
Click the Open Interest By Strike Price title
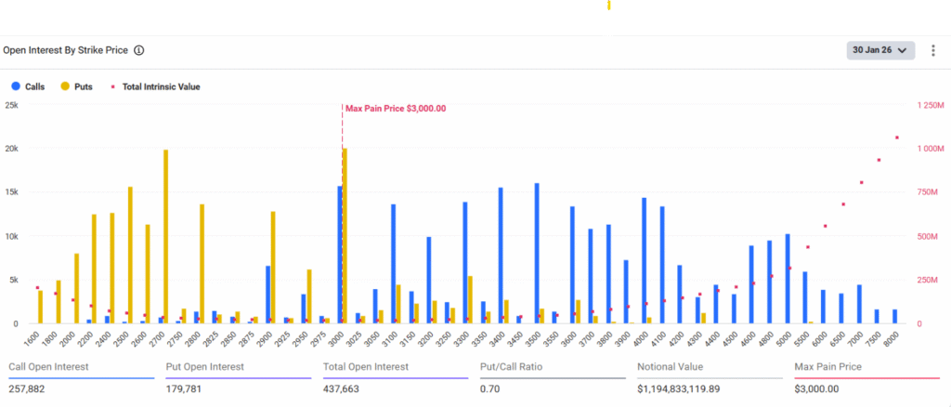pos(65,50)
